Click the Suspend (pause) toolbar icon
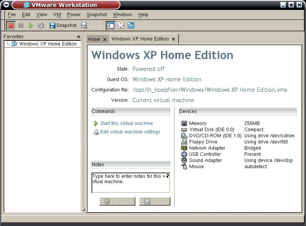The image size is (306, 226). click(x=21, y=25)
